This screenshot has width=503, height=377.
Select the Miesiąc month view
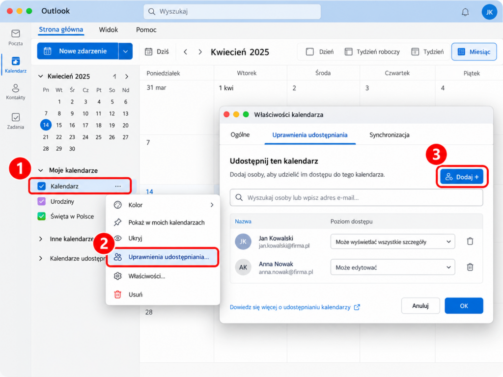[x=474, y=52]
